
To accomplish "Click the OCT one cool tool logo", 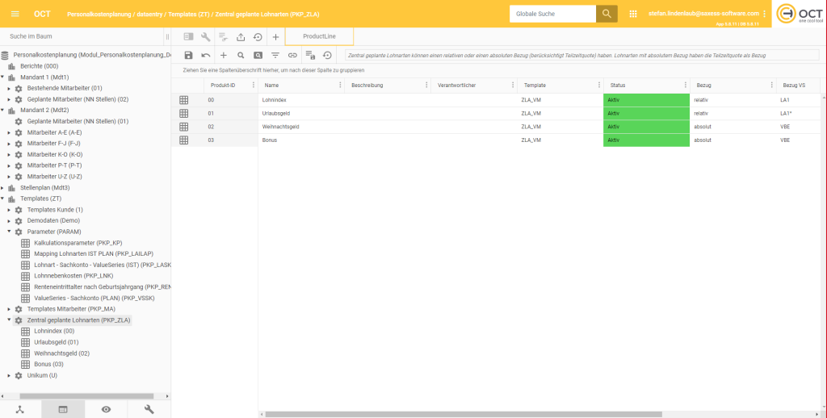I will tap(800, 14).
